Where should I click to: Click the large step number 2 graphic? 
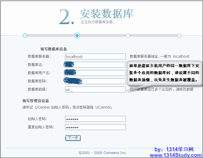pyautogui.click(x=67, y=17)
